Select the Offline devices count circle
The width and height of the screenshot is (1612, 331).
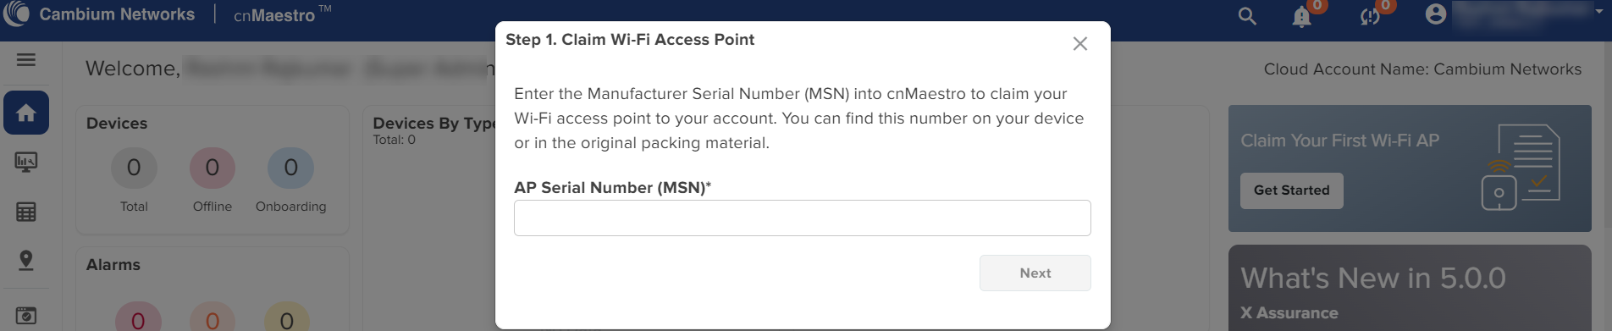[213, 168]
